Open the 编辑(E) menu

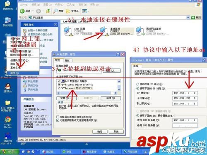(36, 5)
